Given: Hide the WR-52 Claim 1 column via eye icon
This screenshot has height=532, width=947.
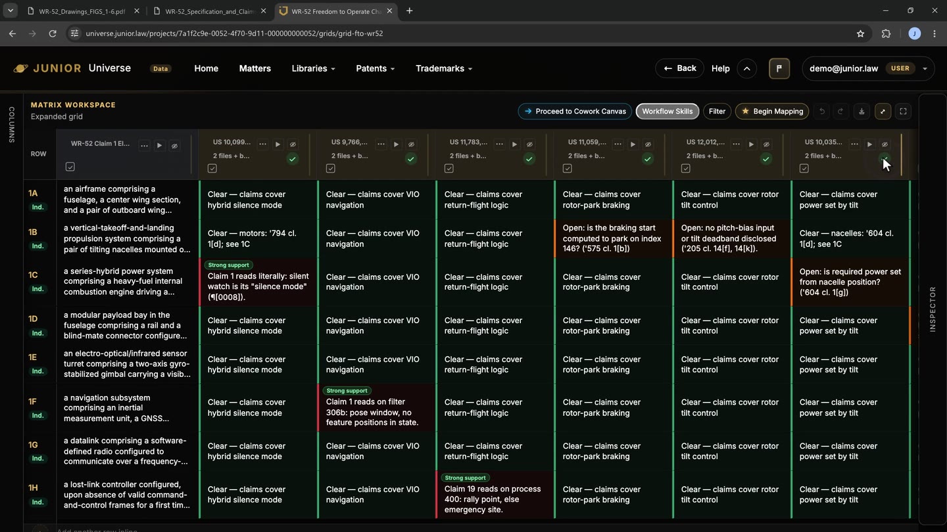Looking at the screenshot, I should (174, 146).
